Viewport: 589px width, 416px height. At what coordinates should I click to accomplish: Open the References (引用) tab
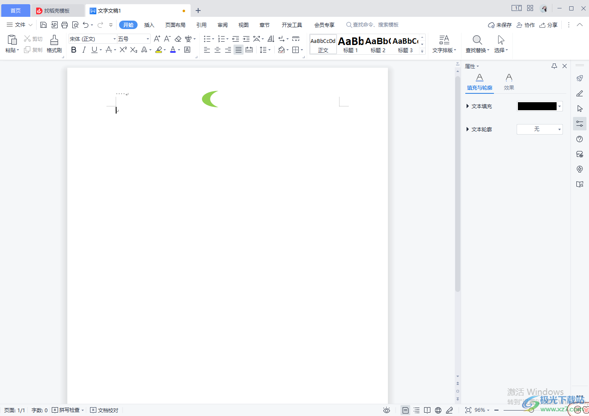(201, 25)
